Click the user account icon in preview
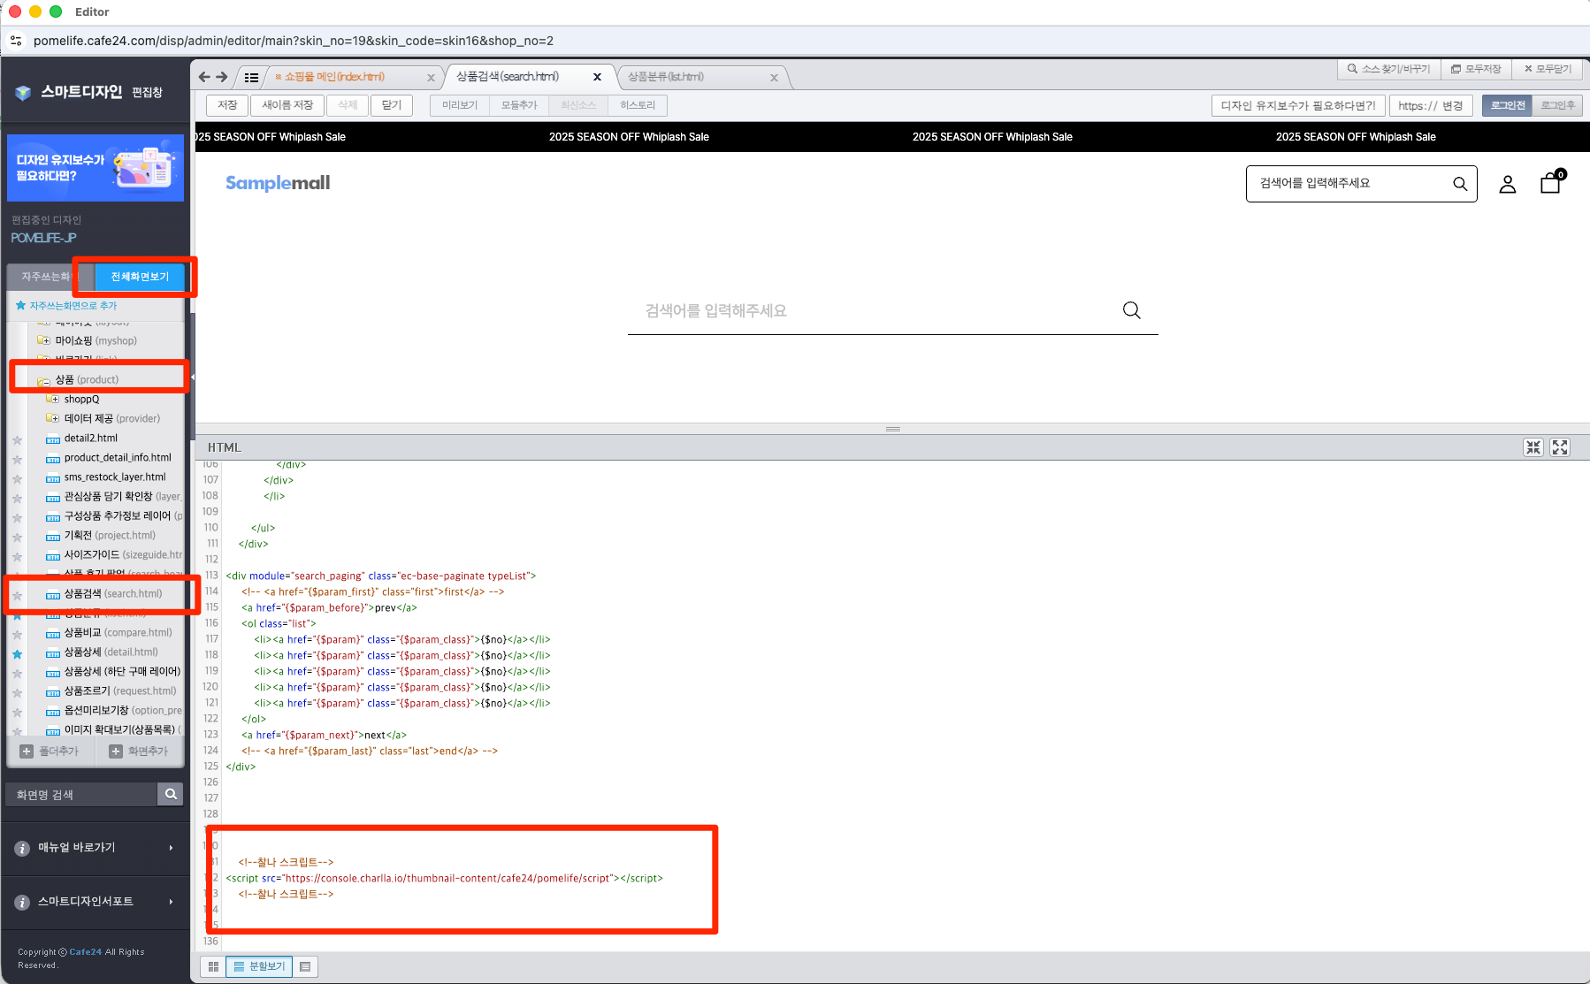Screen dimensions: 1590x984 click(1507, 184)
